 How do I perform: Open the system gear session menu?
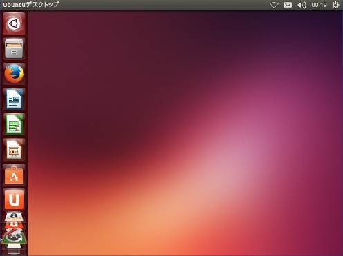click(x=335, y=5)
